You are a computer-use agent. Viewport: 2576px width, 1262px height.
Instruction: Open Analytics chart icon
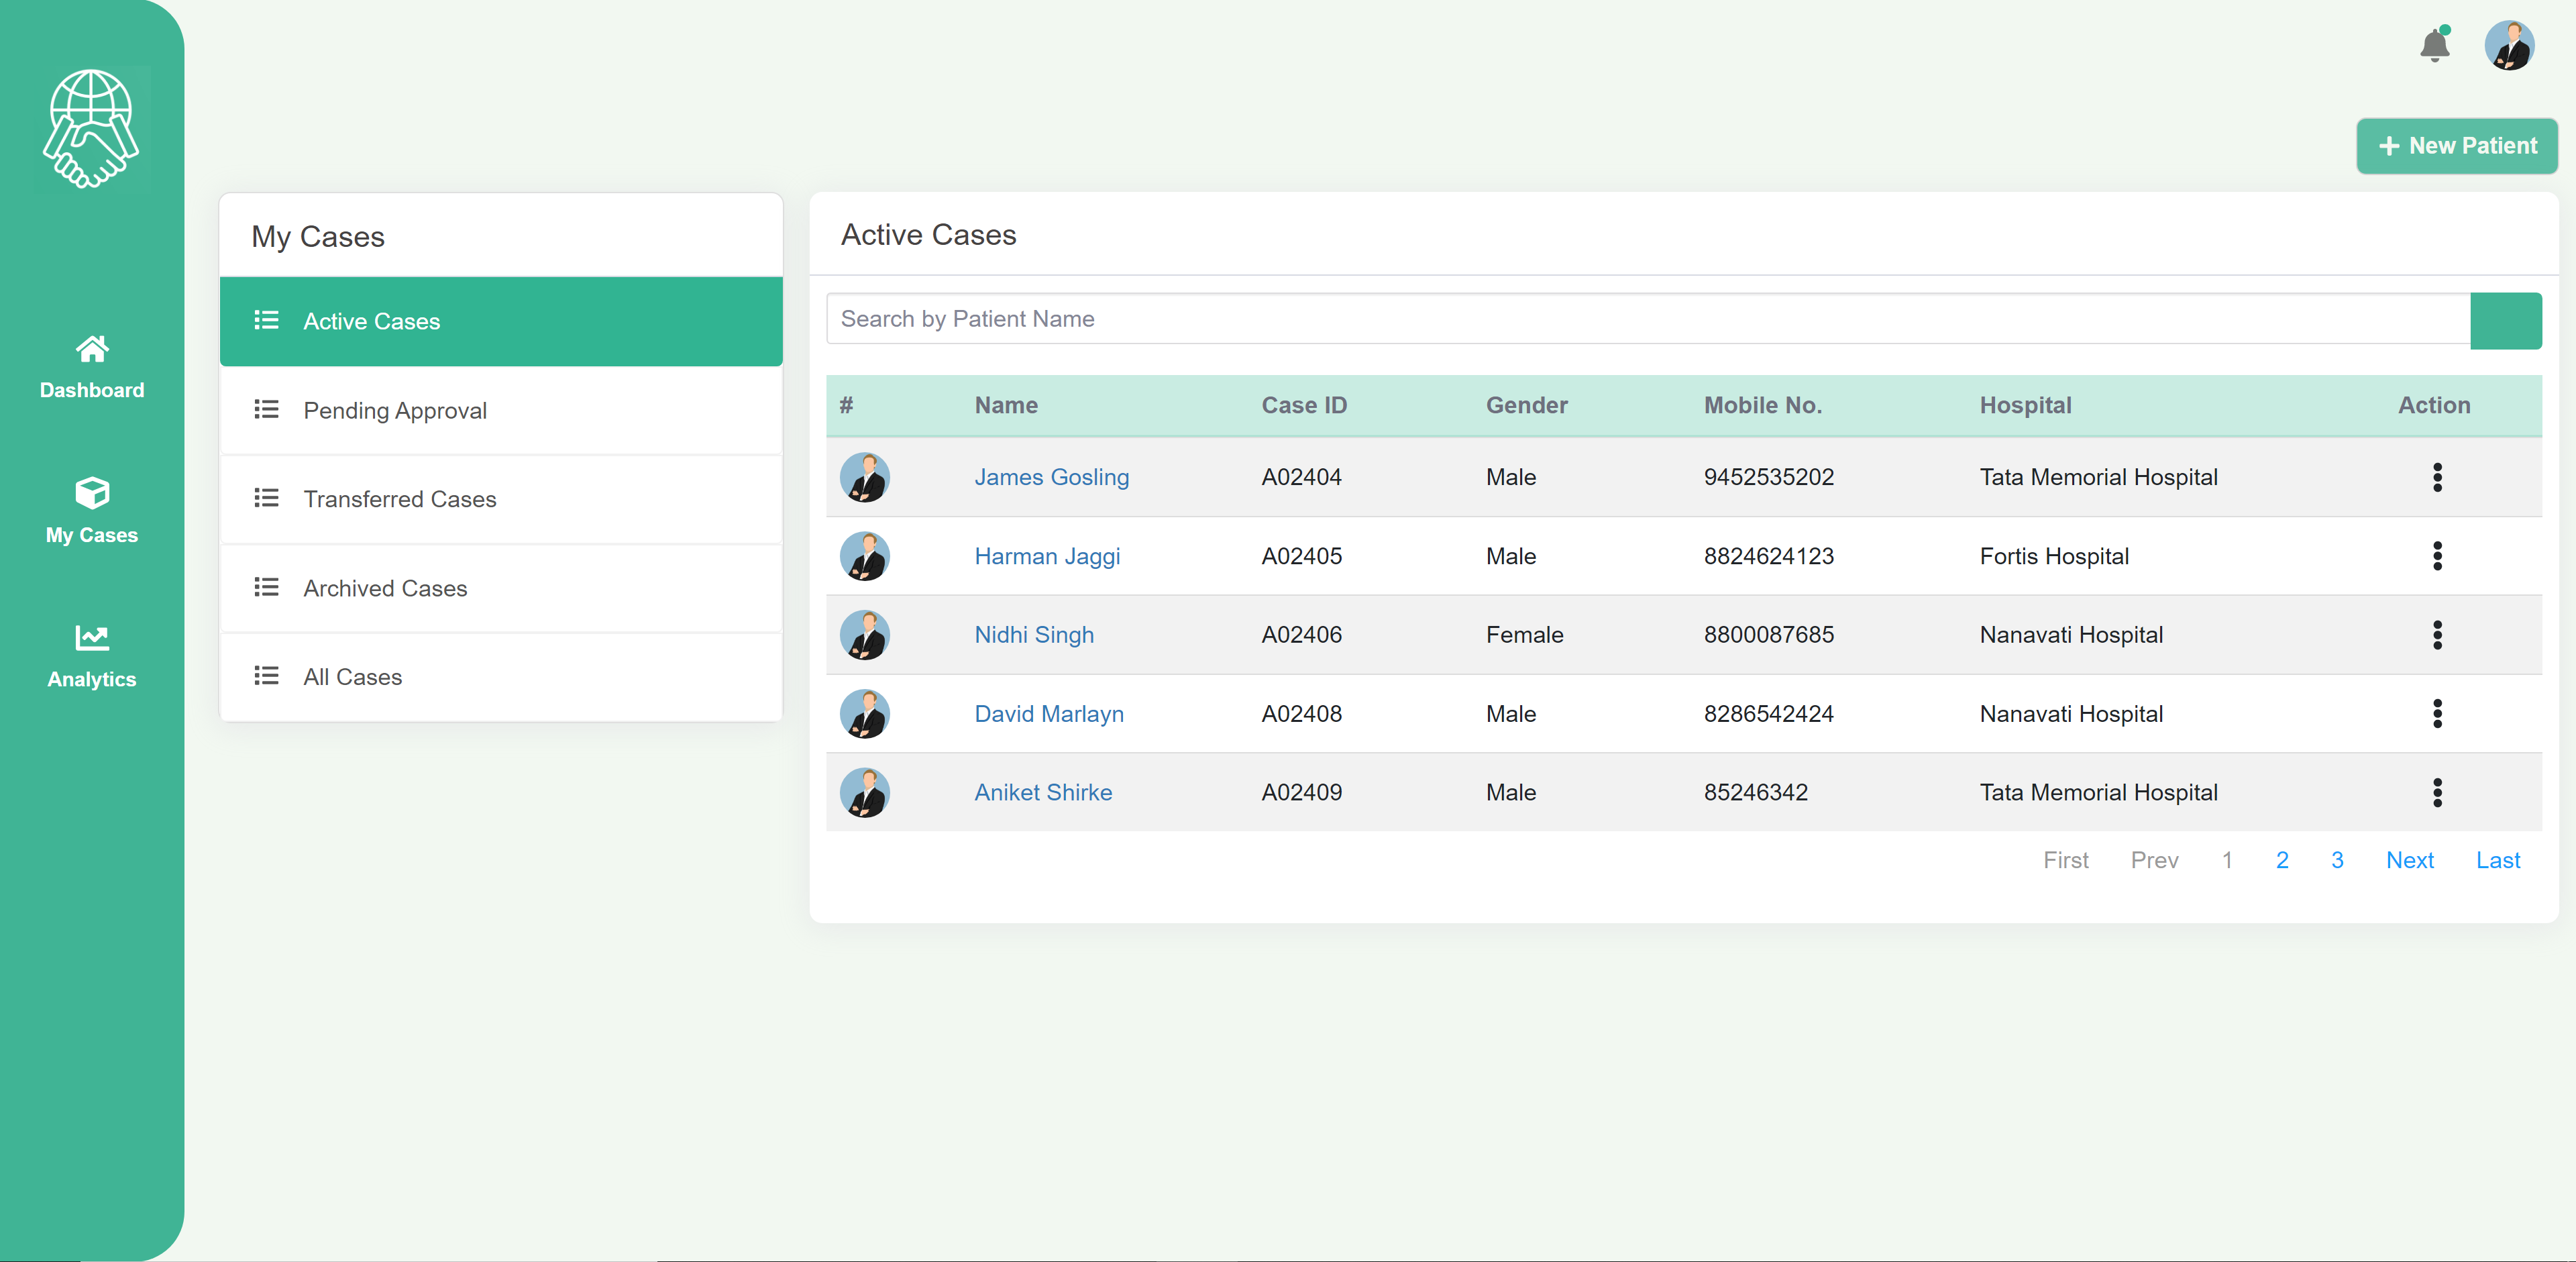(x=92, y=637)
